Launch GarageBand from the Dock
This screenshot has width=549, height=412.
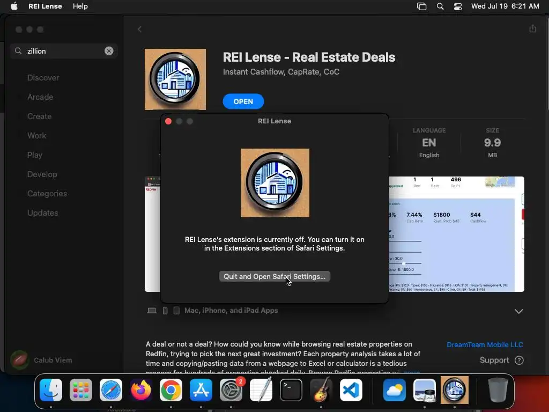tap(321, 390)
